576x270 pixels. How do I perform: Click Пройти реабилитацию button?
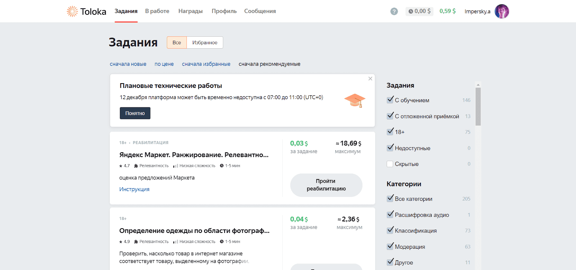pyautogui.click(x=326, y=185)
